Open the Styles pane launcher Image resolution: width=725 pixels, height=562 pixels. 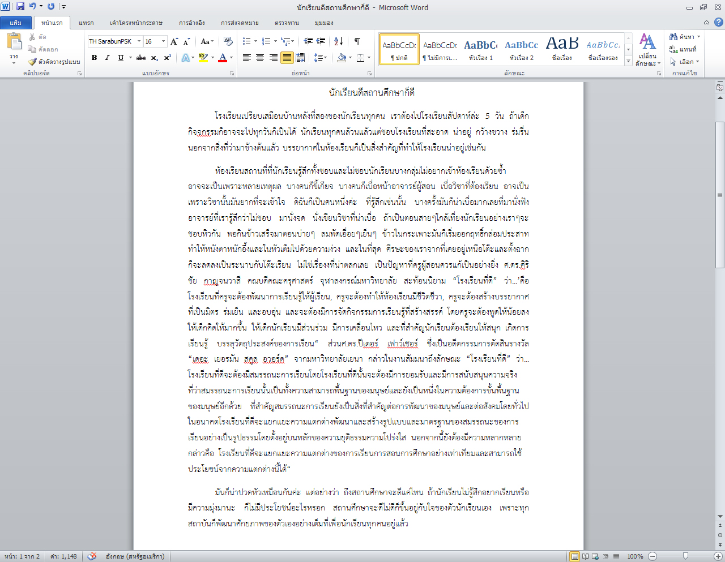click(x=659, y=74)
